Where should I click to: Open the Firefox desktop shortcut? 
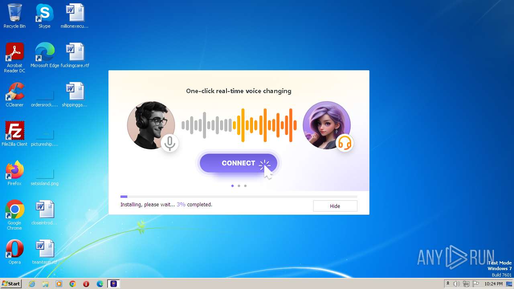click(x=14, y=173)
